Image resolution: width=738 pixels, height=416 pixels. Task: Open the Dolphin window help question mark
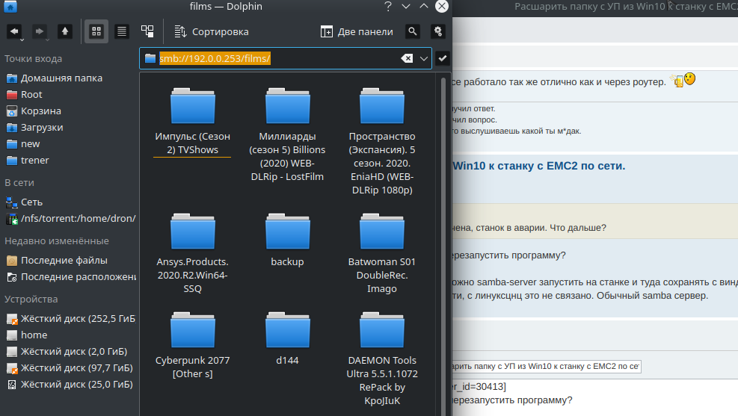pos(388,7)
